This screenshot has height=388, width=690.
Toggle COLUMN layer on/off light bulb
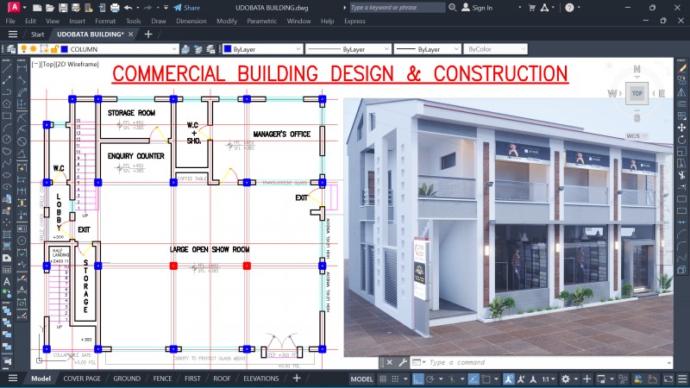tap(23, 49)
